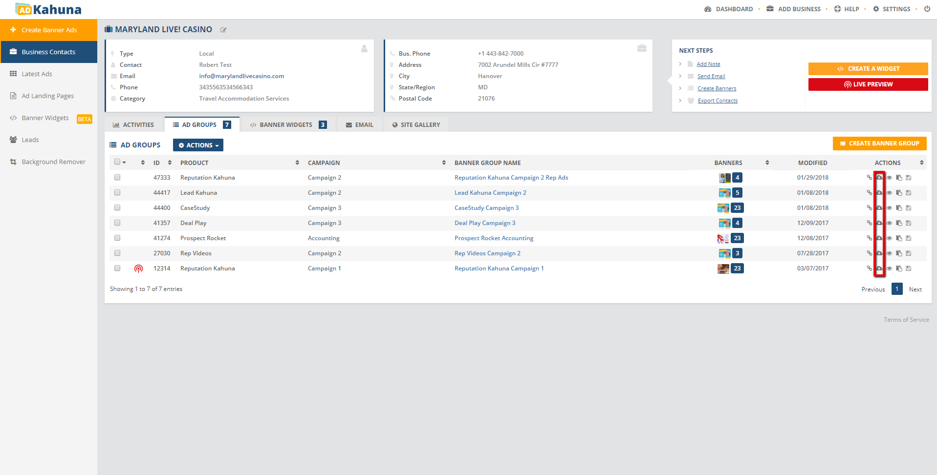Check the box for row 47333
This screenshot has height=475, width=937.
(117, 178)
